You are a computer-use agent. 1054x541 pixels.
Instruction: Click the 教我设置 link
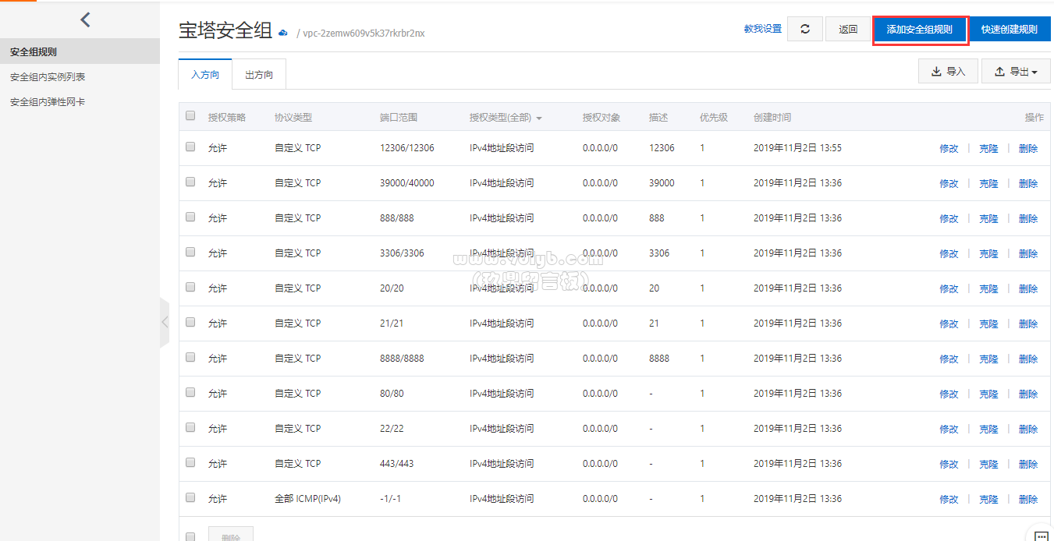[762, 29]
